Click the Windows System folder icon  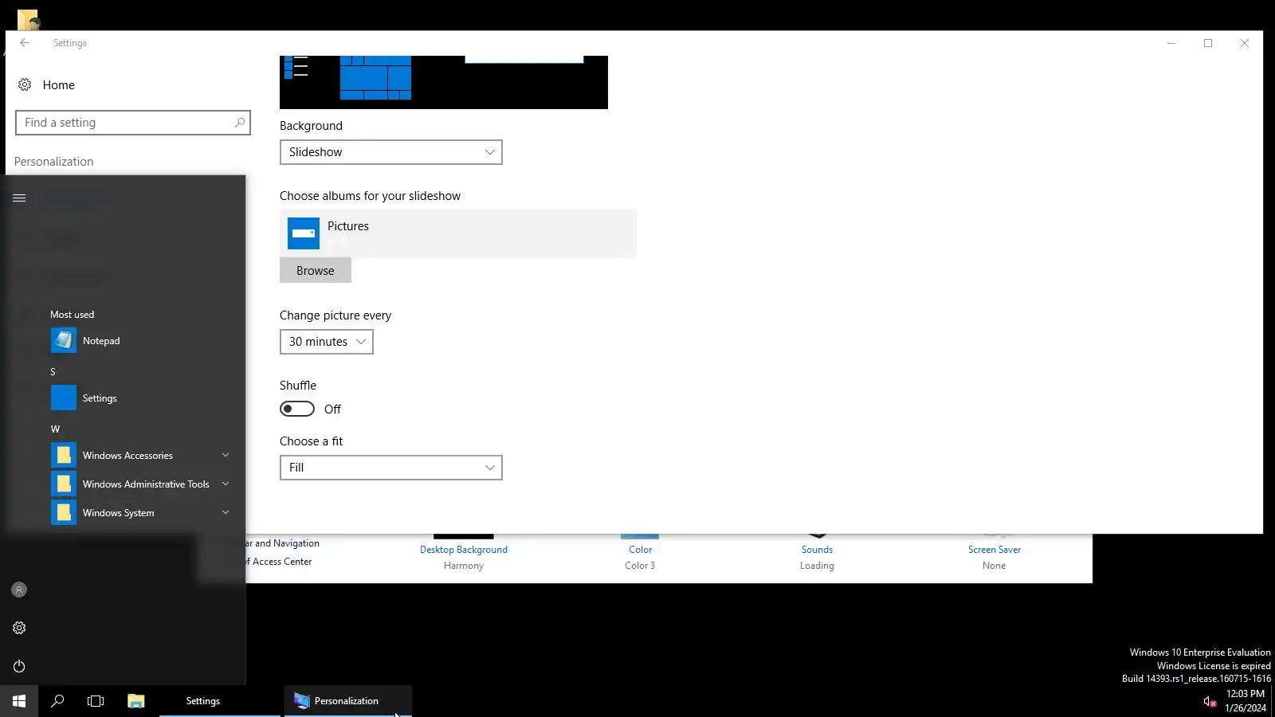point(64,512)
